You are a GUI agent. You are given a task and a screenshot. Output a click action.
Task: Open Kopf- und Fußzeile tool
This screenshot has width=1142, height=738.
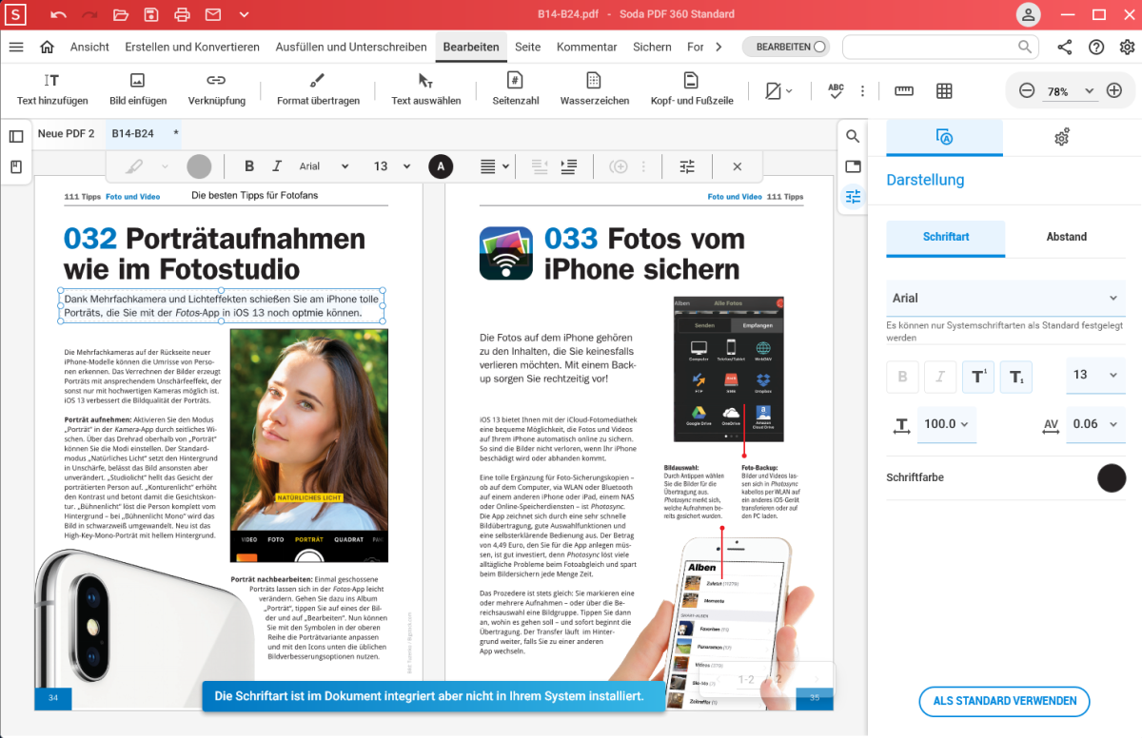coord(692,90)
